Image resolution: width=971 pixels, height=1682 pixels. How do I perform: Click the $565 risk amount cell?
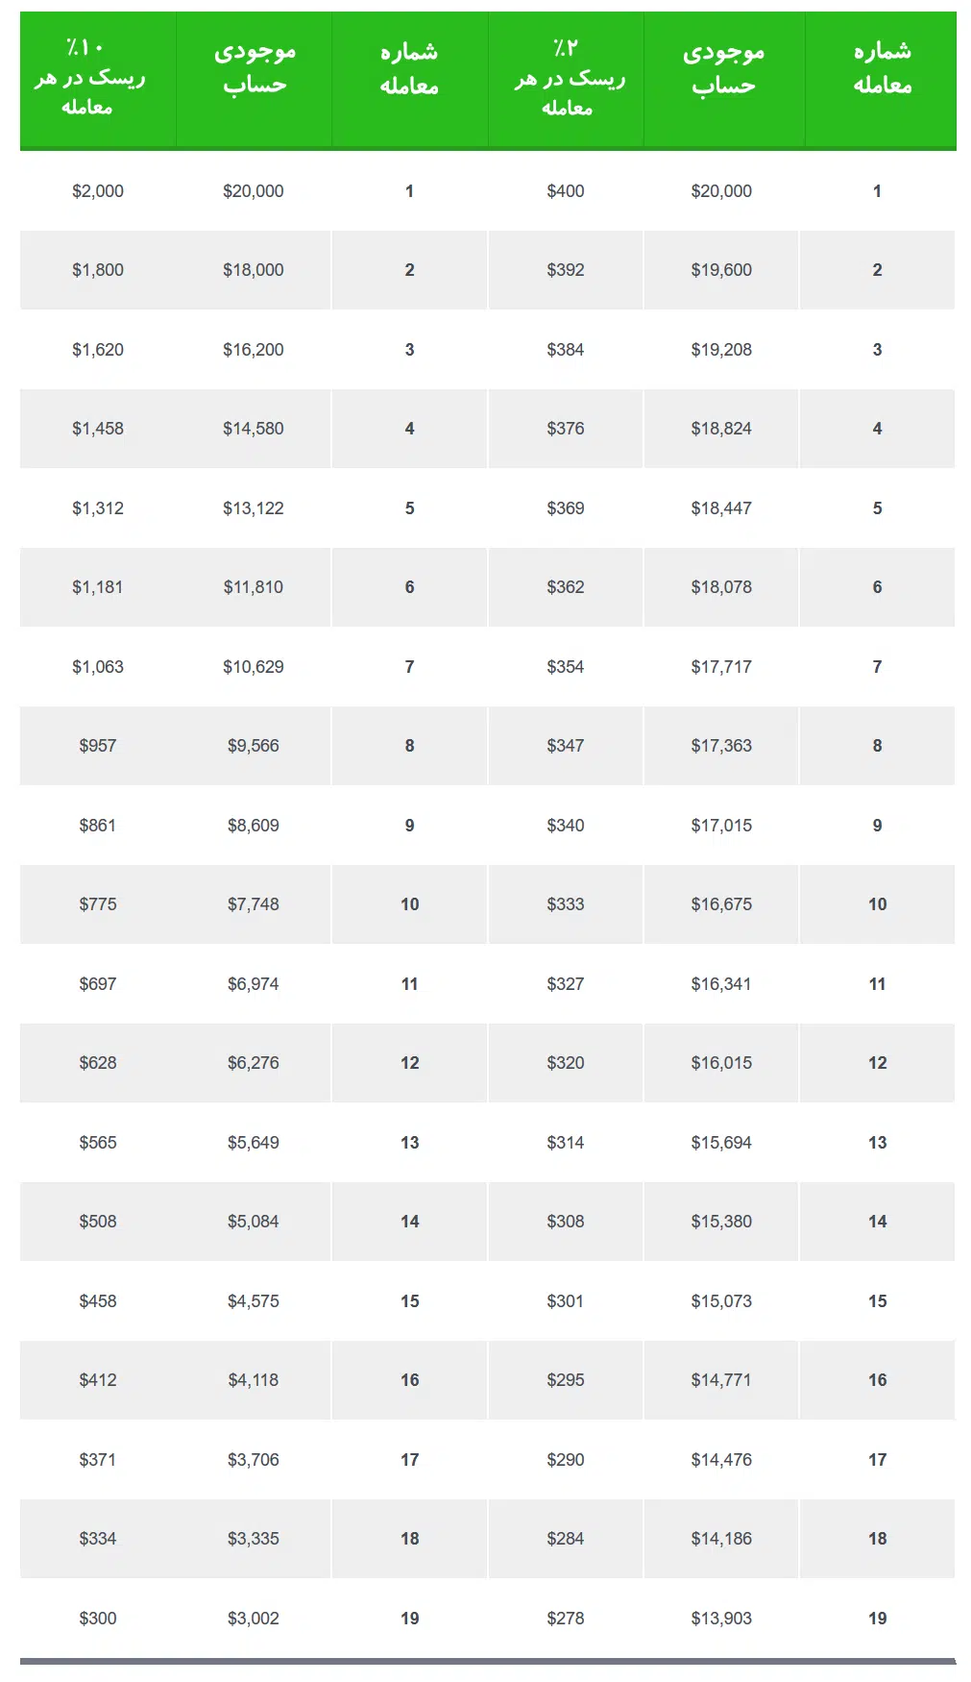[98, 1143]
